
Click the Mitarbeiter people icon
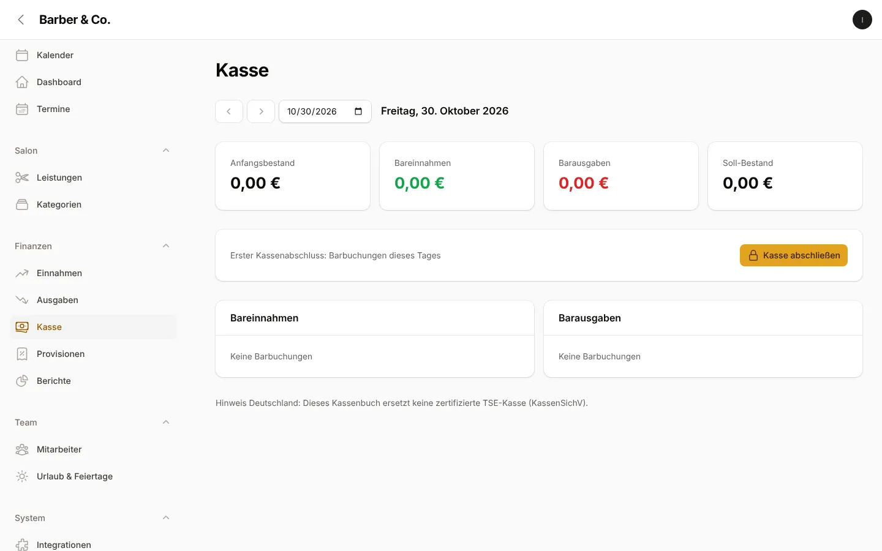pos(22,449)
